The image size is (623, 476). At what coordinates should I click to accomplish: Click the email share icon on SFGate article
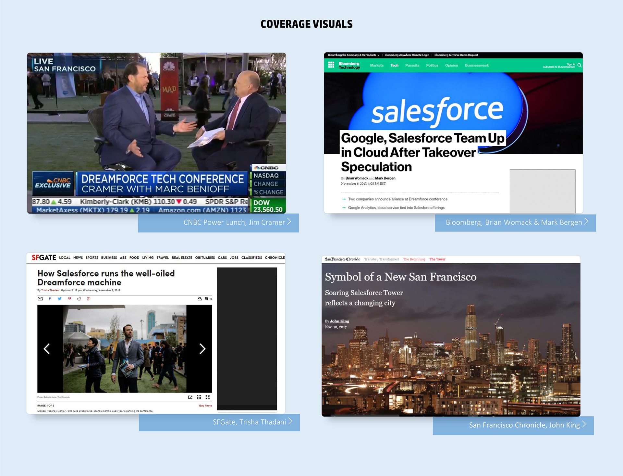coord(40,299)
